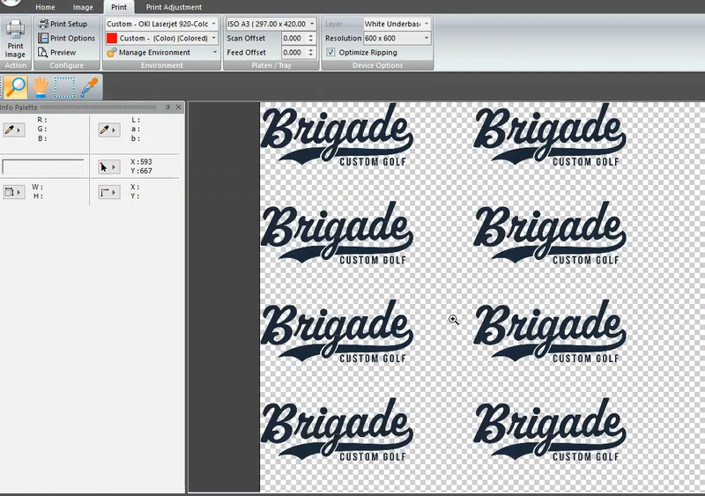Select the Eyedropper color tool
Viewport: 705px width, 496px height.
coord(89,87)
